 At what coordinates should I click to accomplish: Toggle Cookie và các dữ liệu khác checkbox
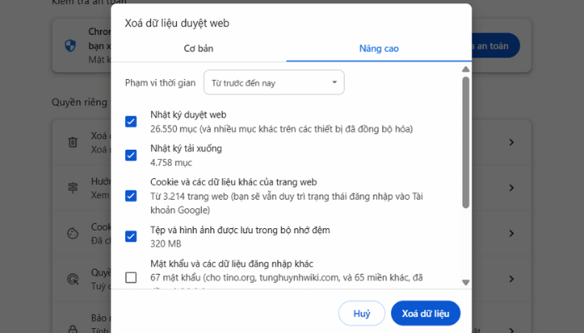131,196
